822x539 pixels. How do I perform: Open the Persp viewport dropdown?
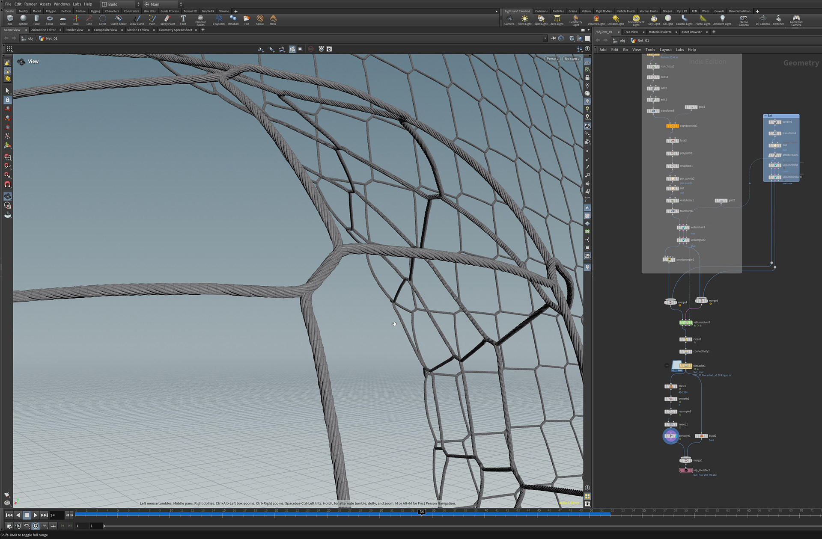point(552,59)
